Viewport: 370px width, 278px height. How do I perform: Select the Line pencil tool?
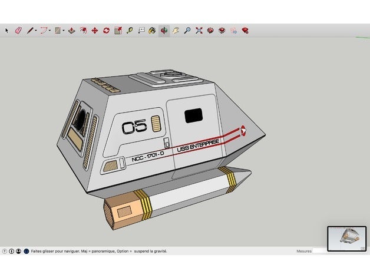[30, 31]
